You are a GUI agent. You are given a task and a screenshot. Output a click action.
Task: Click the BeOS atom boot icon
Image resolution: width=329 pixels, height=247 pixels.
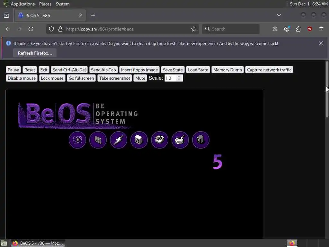[77, 140]
